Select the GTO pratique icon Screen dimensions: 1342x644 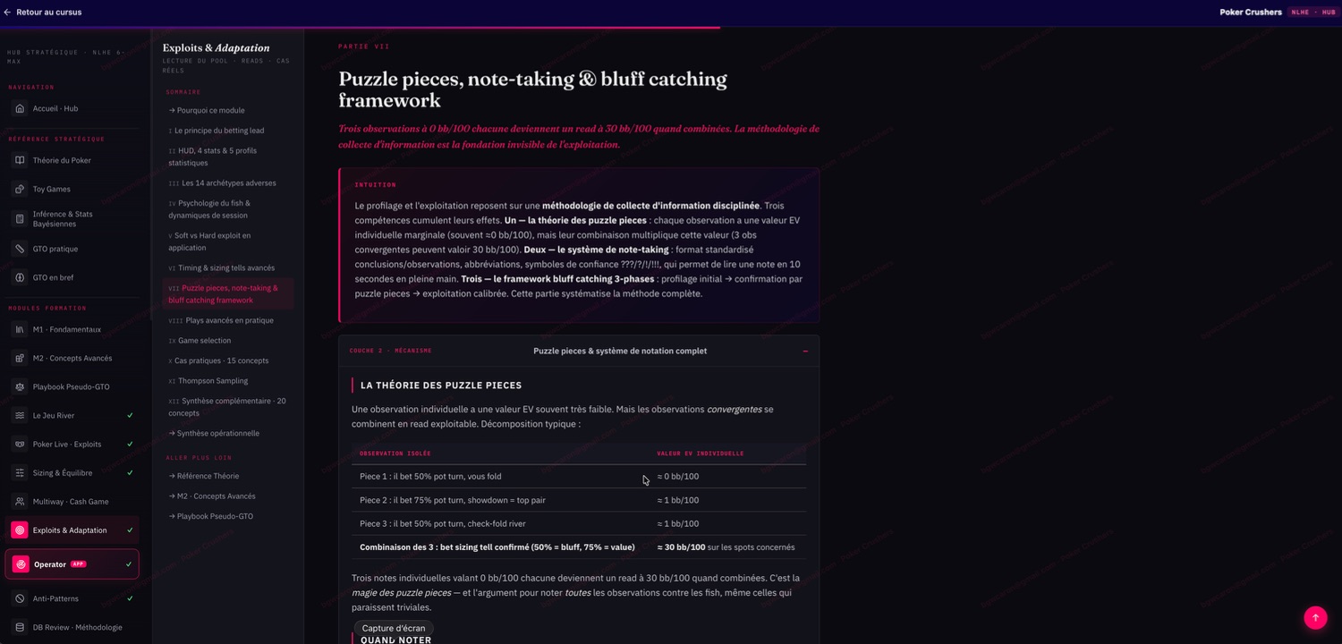20,249
